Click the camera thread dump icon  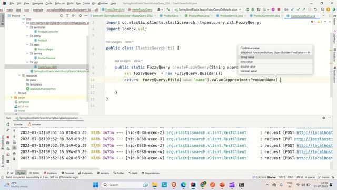(x=8, y=142)
